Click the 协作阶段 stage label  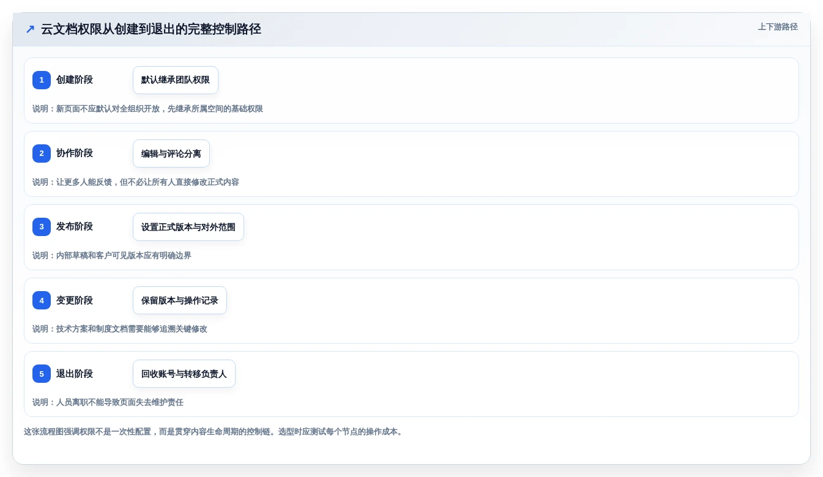point(75,153)
